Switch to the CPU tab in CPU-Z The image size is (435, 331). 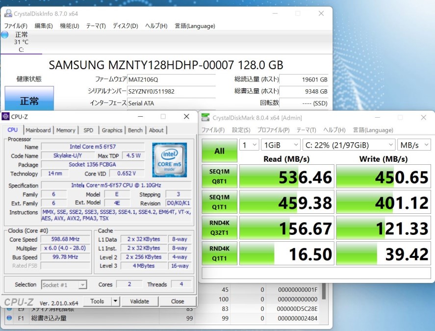pos(12,130)
